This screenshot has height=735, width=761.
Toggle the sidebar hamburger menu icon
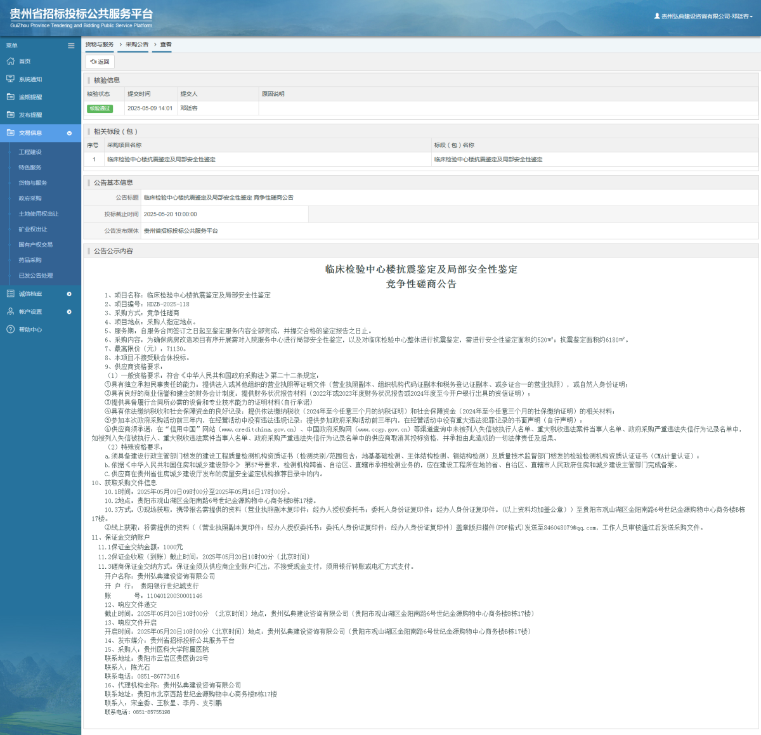71,46
